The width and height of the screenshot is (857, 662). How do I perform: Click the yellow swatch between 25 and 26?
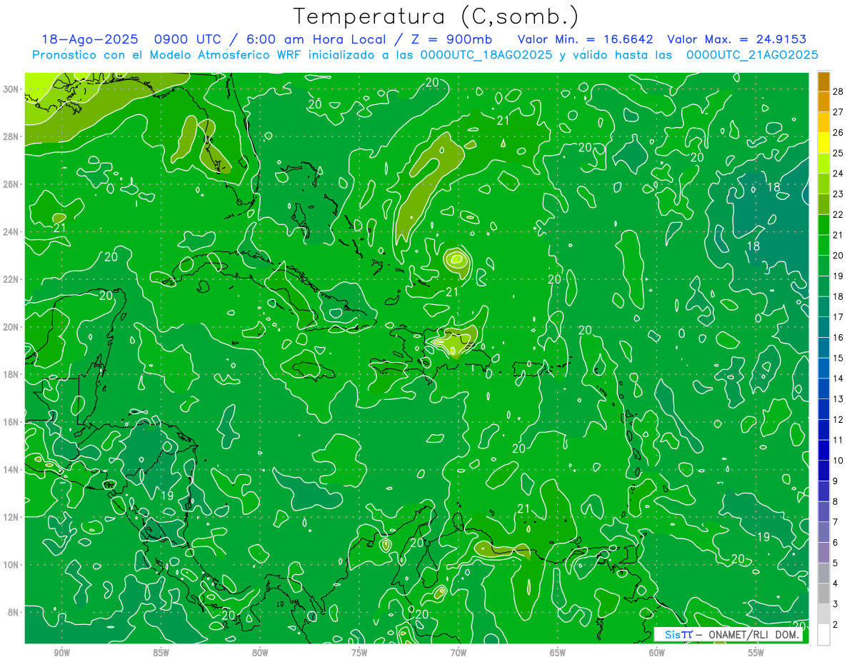823,143
